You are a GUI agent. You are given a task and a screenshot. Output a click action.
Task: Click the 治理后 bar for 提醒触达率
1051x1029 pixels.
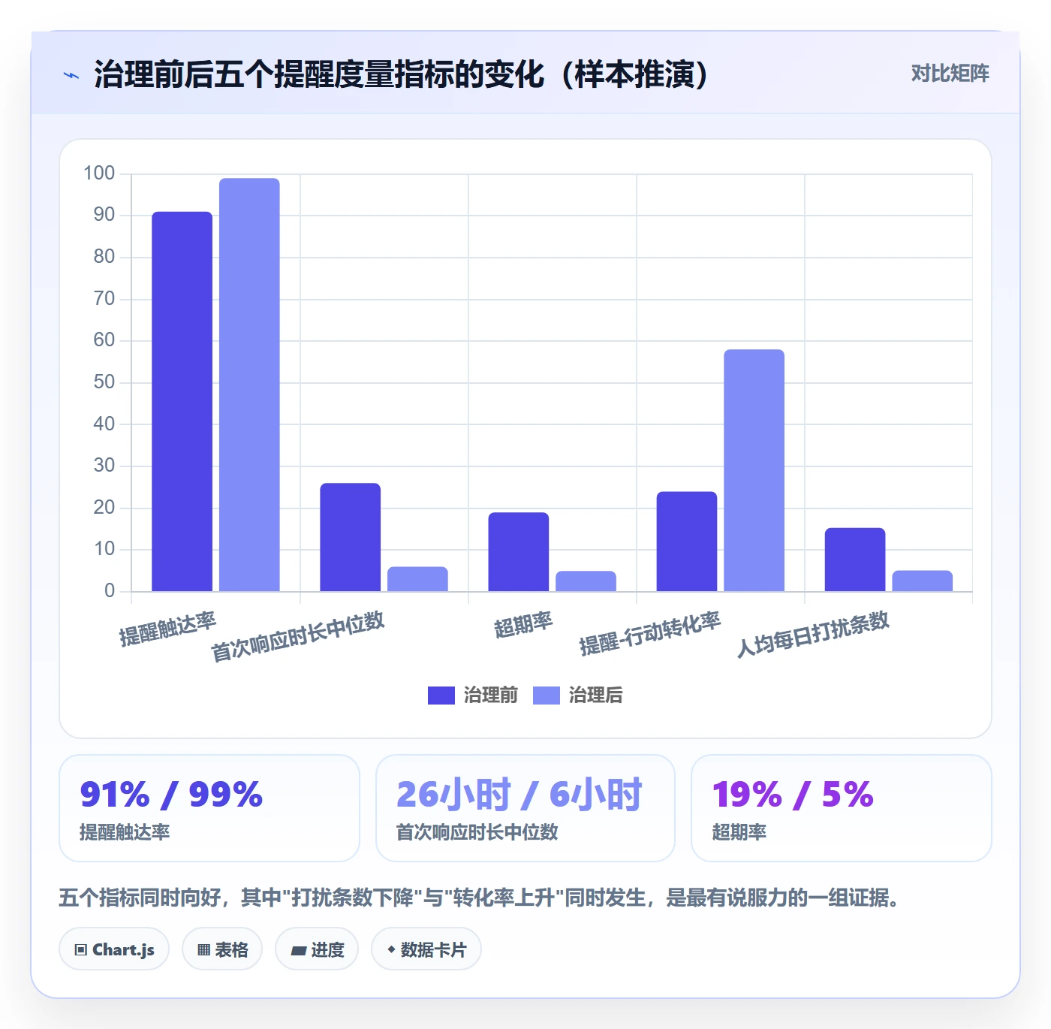[249, 385]
